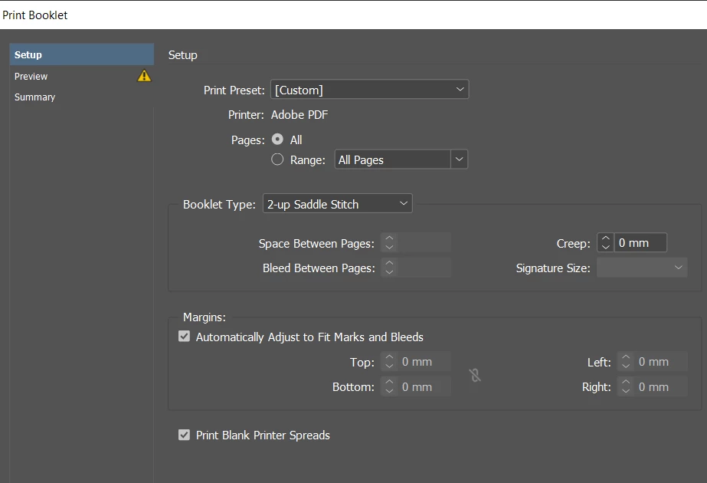The height and width of the screenshot is (483, 707).
Task: Toggle Print Blank Printer Spreads checkbox
Action: 184,435
